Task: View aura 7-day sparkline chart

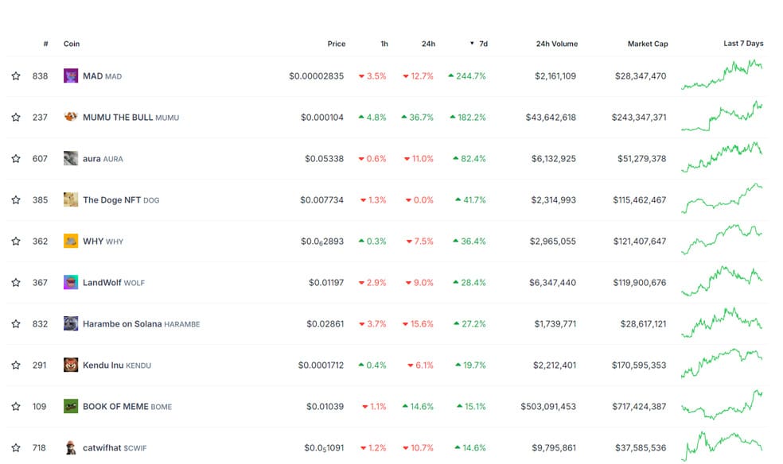Action: click(722, 157)
